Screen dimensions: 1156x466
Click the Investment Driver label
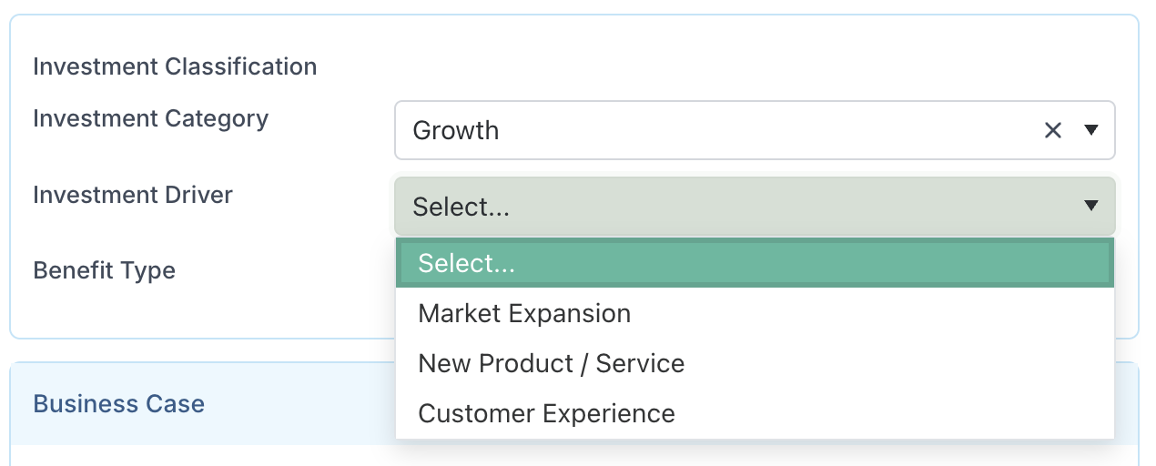[133, 195]
